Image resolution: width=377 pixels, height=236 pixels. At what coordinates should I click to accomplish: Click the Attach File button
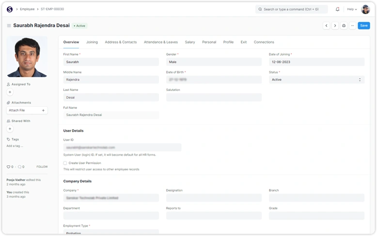(27, 110)
